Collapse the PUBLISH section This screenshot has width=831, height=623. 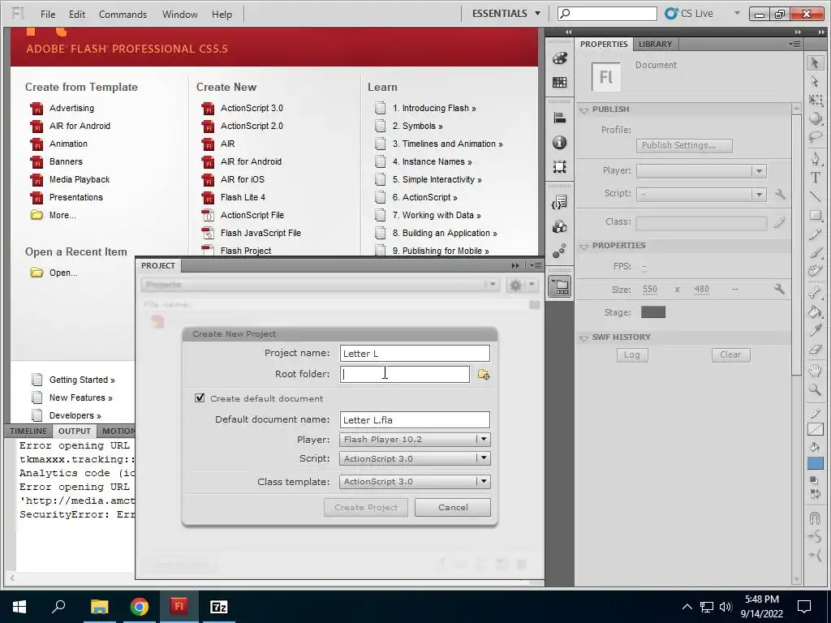[x=584, y=110]
